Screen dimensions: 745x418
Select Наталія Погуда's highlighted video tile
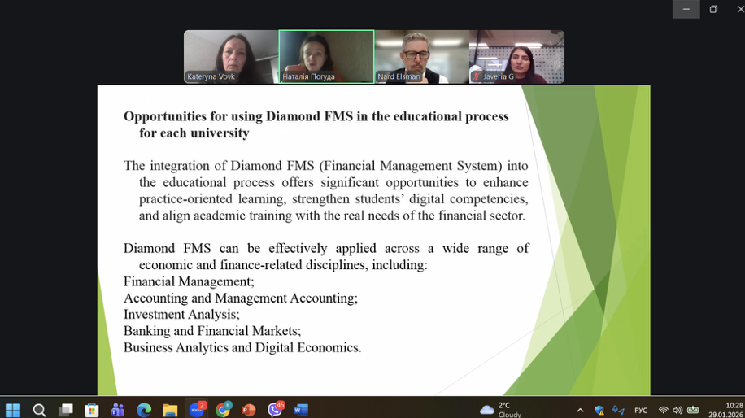326,56
